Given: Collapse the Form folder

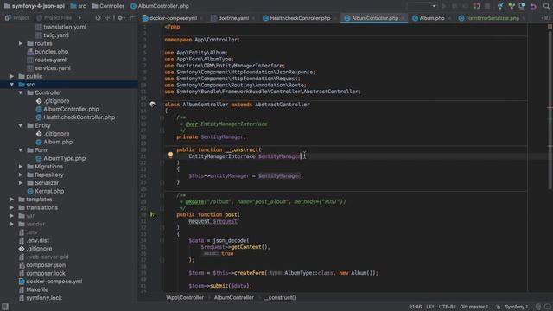Looking at the screenshot, I should point(21,149).
